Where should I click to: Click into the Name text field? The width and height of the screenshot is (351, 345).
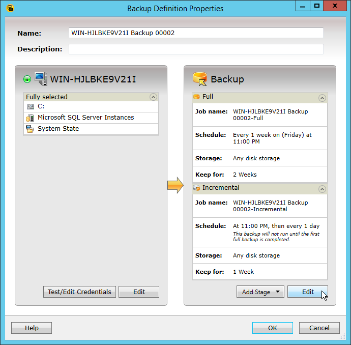click(x=196, y=33)
